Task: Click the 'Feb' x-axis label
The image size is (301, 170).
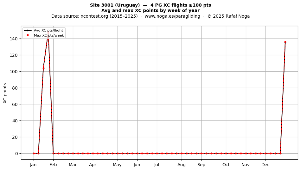Action: coord(53,165)
